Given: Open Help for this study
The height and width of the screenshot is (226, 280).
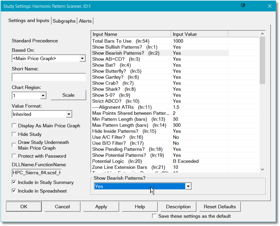Looking at the screenshot, I should point(140,207).
